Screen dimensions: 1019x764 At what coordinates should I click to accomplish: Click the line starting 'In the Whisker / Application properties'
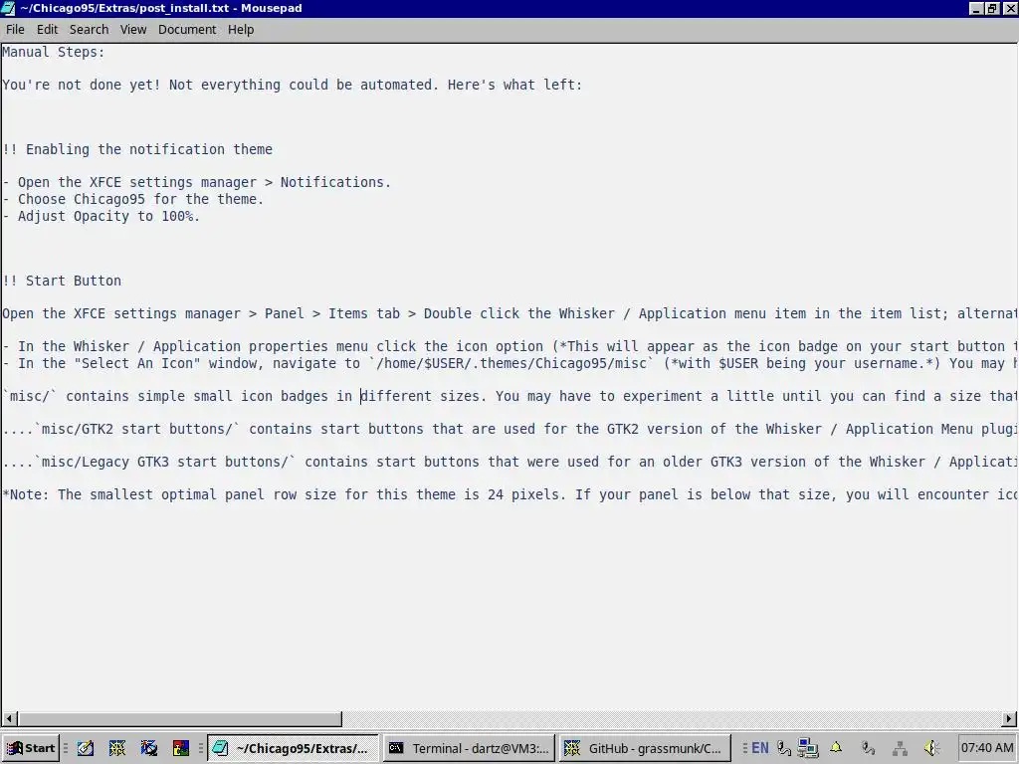509,346
